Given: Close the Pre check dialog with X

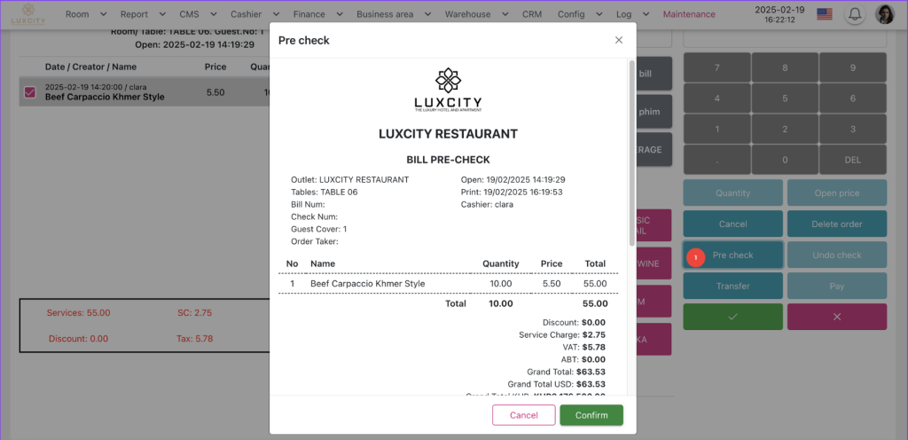Looking at the screenshot, I should point(619,40).
